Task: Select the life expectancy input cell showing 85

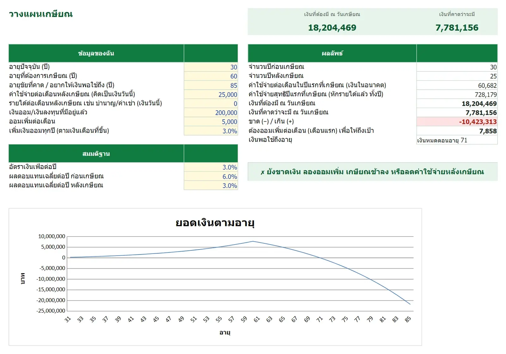Action: (211, 85)
